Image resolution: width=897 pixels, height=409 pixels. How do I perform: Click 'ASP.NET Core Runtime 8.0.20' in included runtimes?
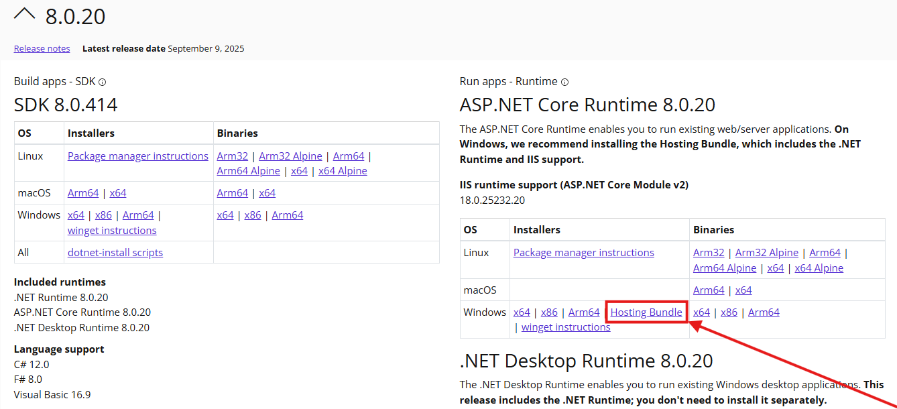coord(82,312)
